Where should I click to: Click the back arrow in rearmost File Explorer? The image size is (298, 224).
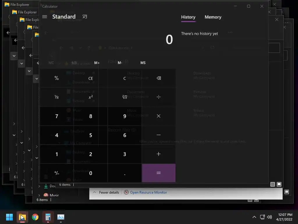(x=8, y=33)
